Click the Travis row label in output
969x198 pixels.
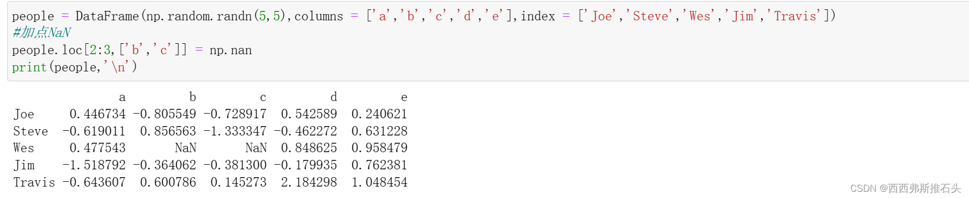click(x=34, y=182)
